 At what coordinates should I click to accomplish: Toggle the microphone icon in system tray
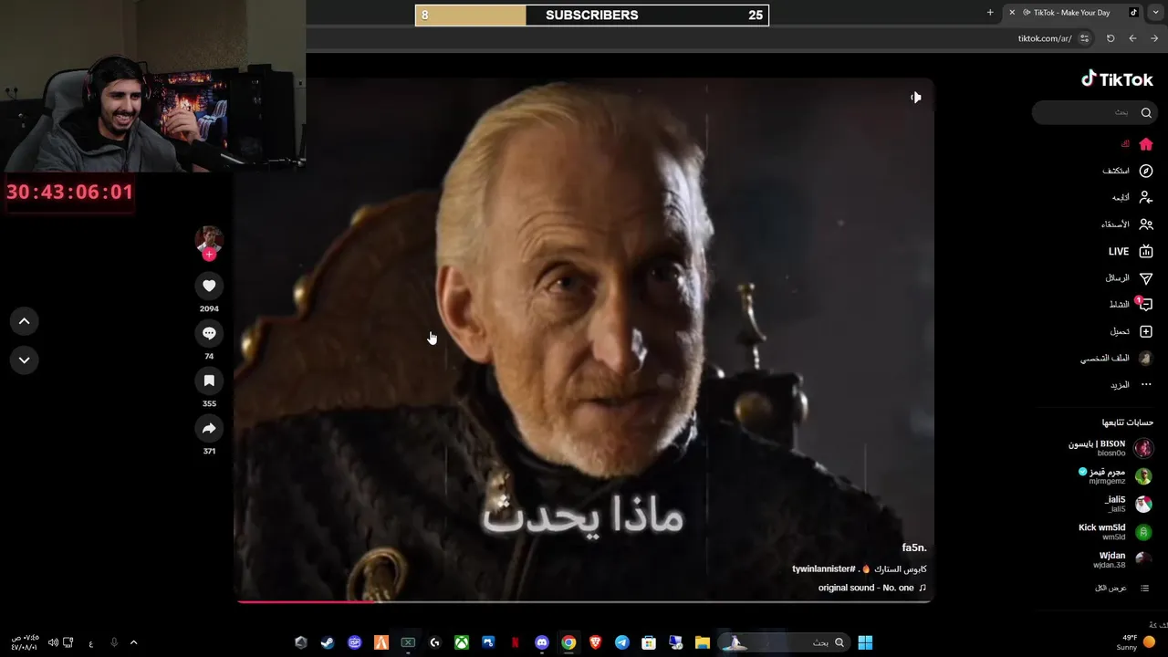[114, 642]
